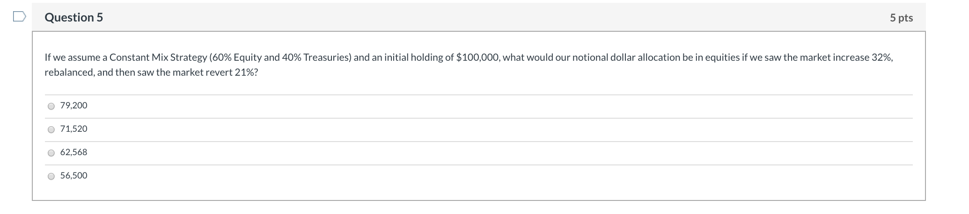This screenshot has height=214, width=969.
Task: Click the 5 pts score label
Action: point(901,18)
